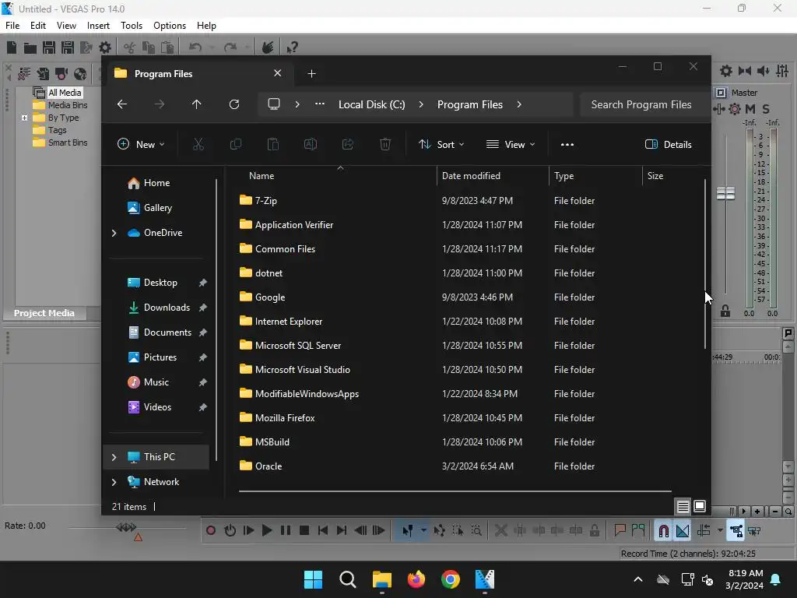Click the Pause button in transport
The height and width of the screenshot is (598, 797).
click(286, 530)
